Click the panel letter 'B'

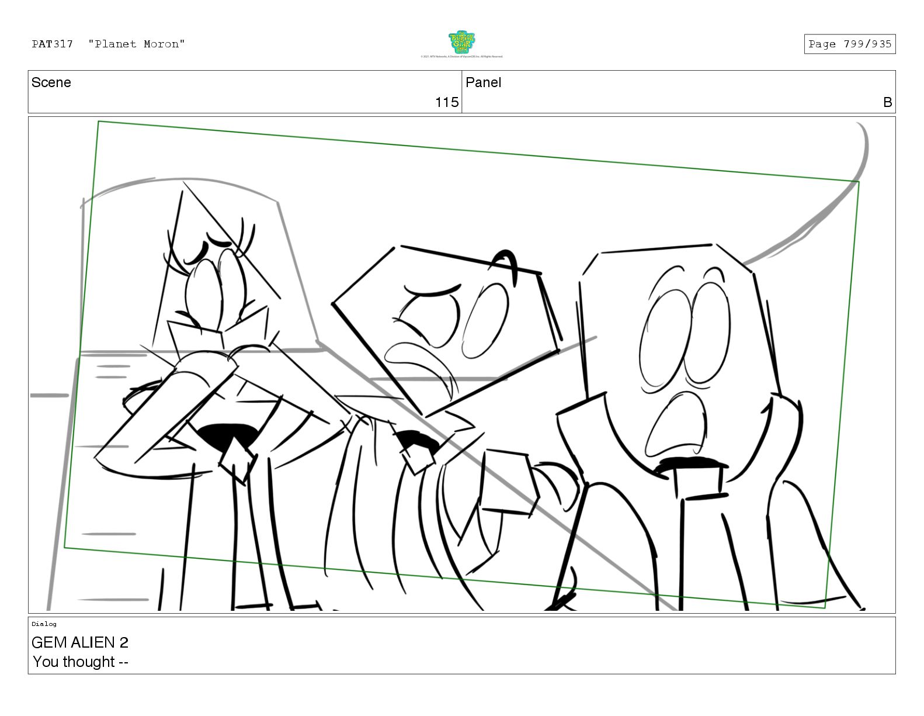(x=887, y=102)
